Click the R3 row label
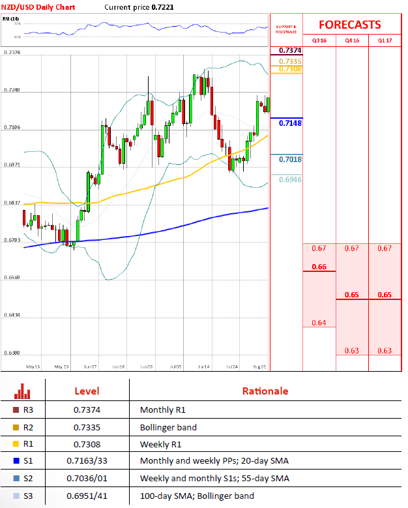The image size is (408, 508). [x=28, y=410]
